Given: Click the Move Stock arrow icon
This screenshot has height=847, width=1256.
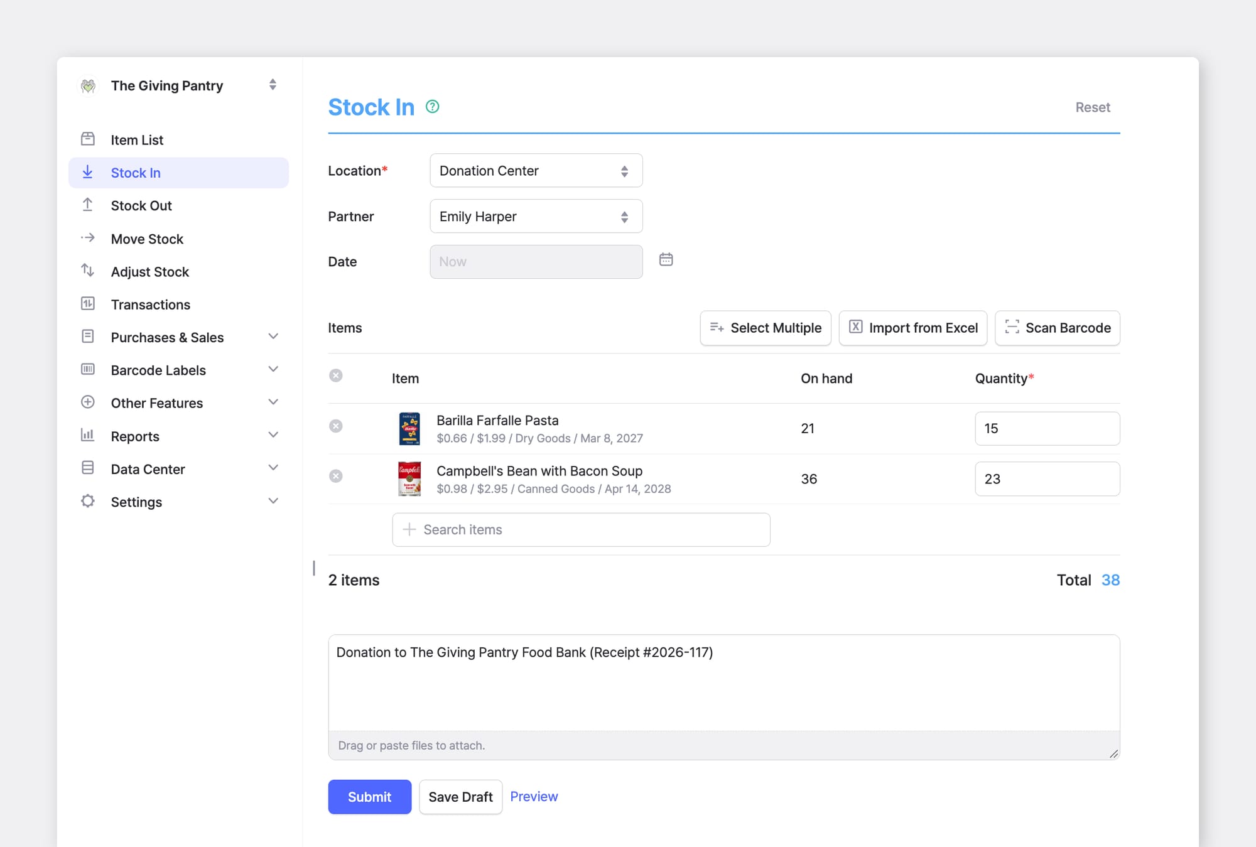Looking at the screenshot, I should click(88, 238).
